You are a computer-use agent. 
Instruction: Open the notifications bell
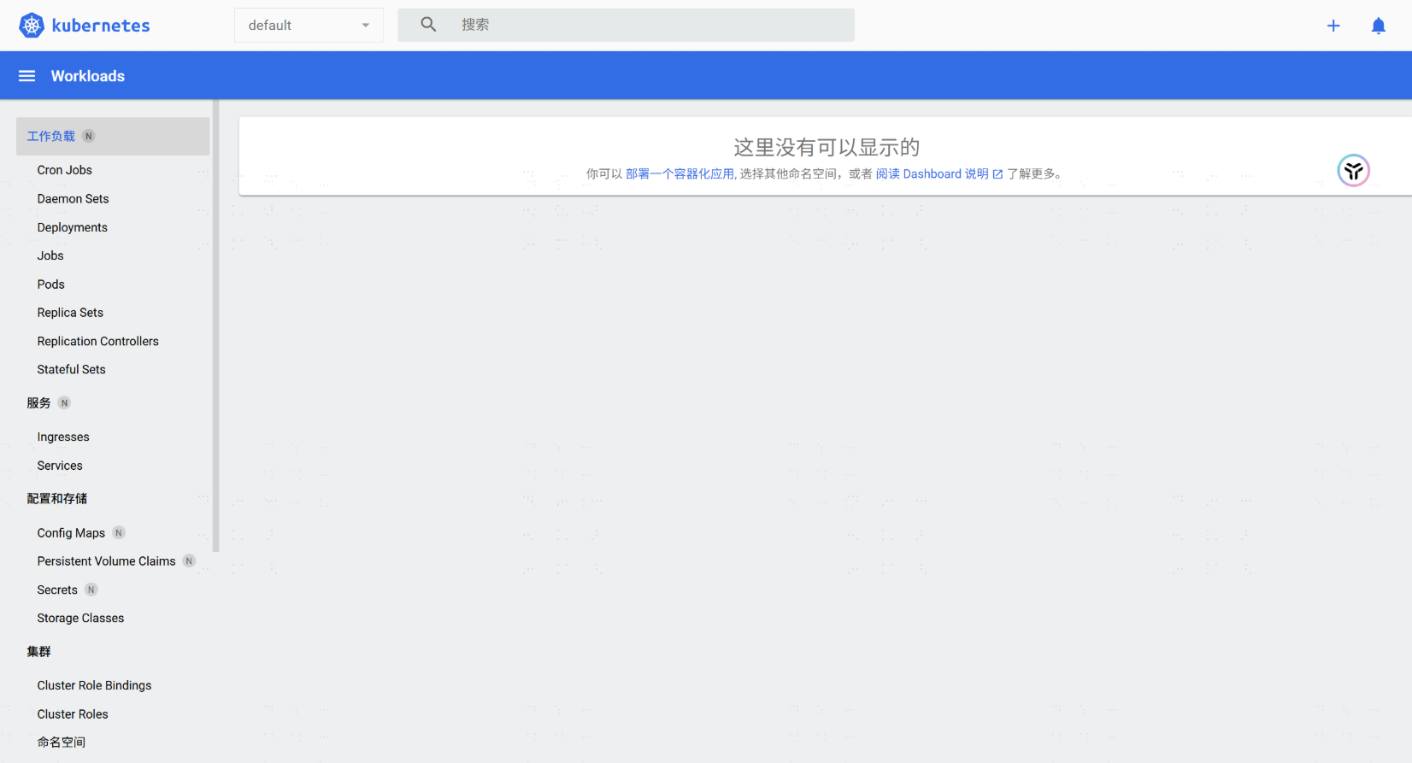pos(1378,26)
